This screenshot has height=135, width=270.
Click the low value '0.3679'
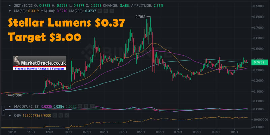[79, 6]
